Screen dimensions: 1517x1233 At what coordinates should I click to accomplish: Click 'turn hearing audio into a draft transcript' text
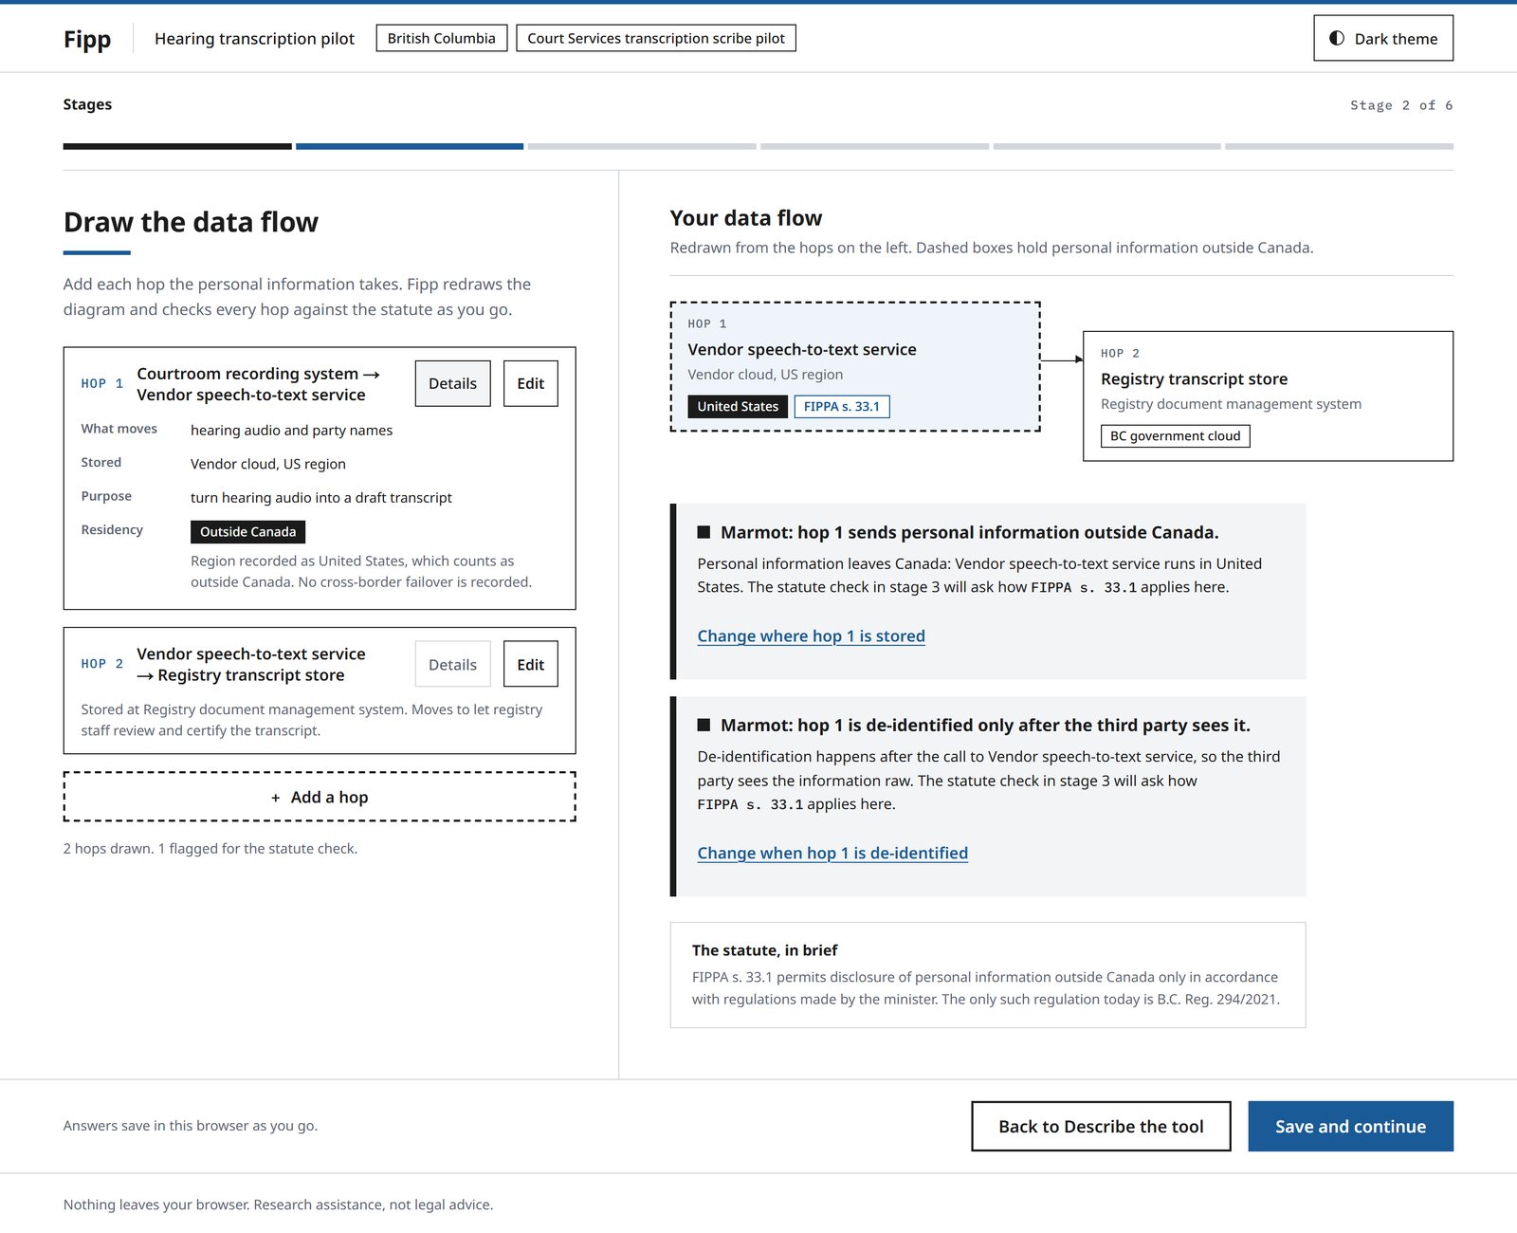tap(320, 497)
